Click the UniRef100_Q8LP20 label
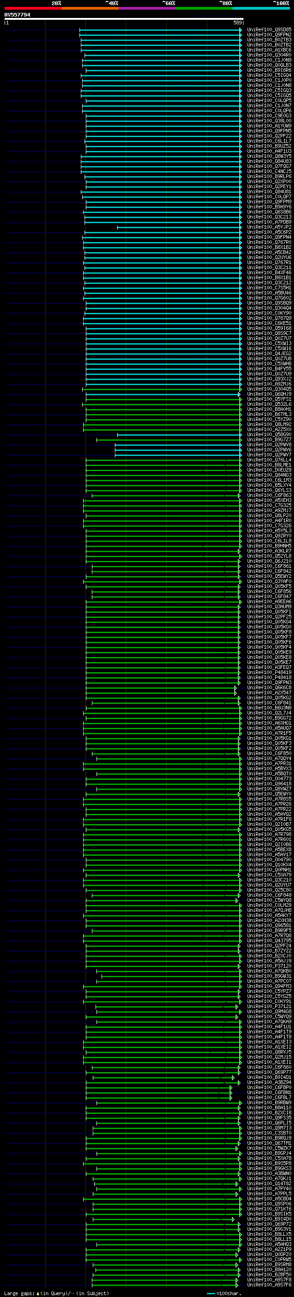The image size is (294, 1297). [x=269, y=516]
